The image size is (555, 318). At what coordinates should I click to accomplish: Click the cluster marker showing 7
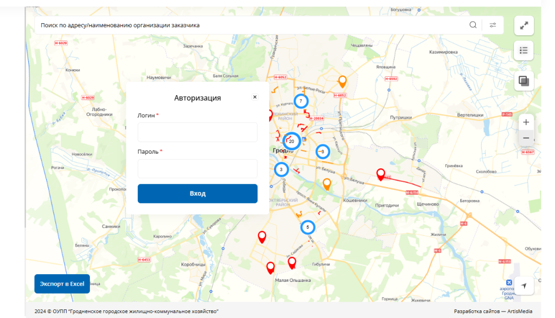click(x=301, y=101)
